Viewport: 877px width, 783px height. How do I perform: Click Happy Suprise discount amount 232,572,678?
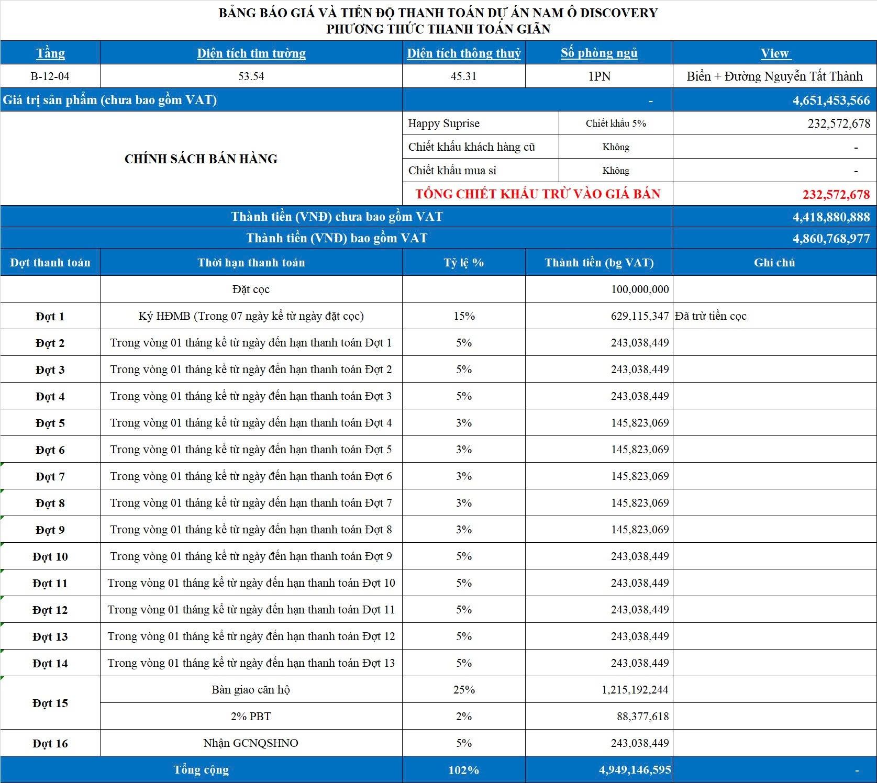[x=775, y=124]
